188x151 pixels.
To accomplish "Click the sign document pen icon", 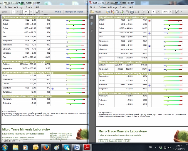I will [117, 12].
